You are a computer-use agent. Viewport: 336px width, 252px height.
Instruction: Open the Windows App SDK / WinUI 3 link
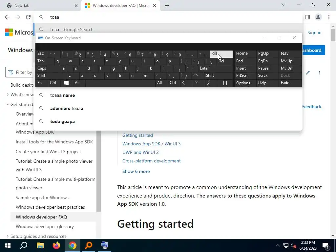(151, 144)
